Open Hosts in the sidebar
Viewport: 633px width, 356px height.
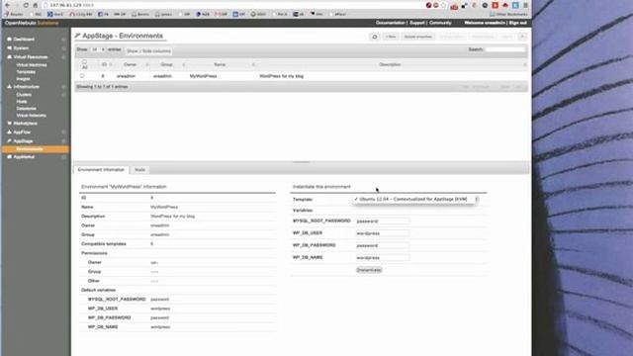tap(22, 102)
